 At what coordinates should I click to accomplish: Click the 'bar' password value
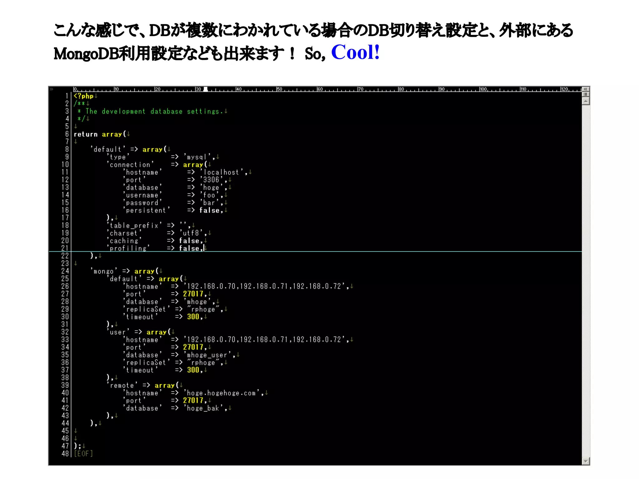[x=210, y=203]
